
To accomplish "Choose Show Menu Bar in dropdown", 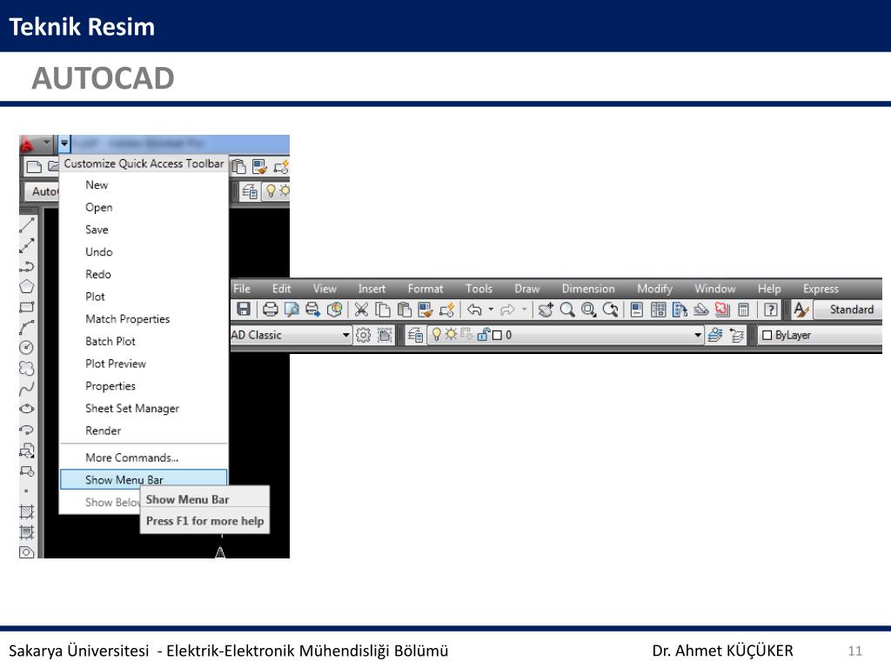I will click(144, 479).
